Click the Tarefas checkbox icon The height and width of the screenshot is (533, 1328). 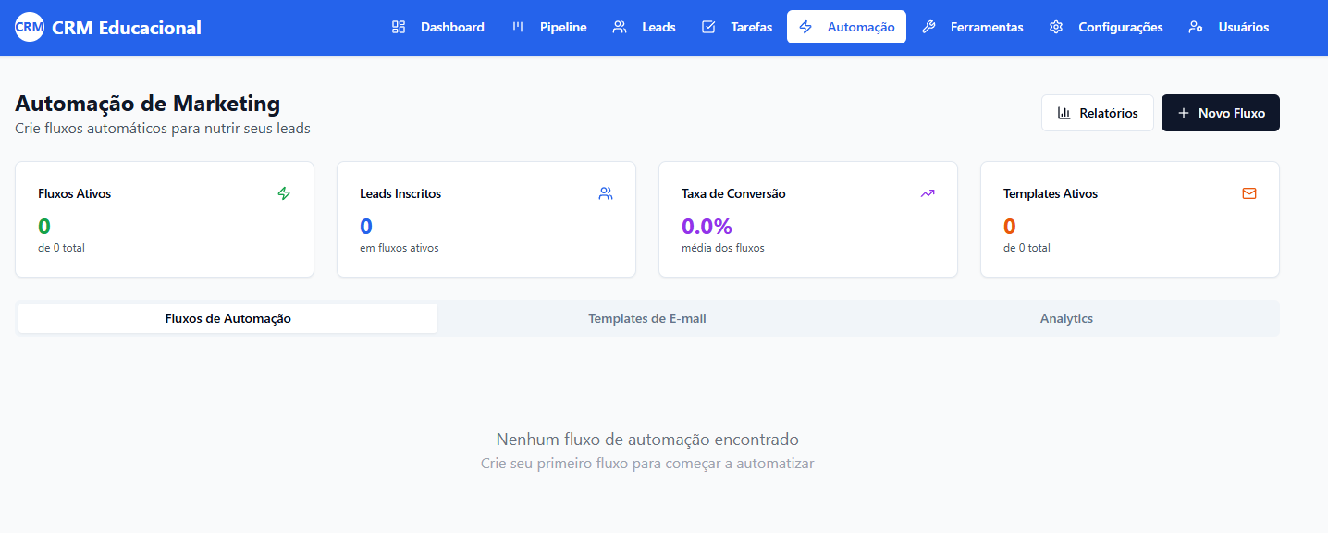point(708,27)
